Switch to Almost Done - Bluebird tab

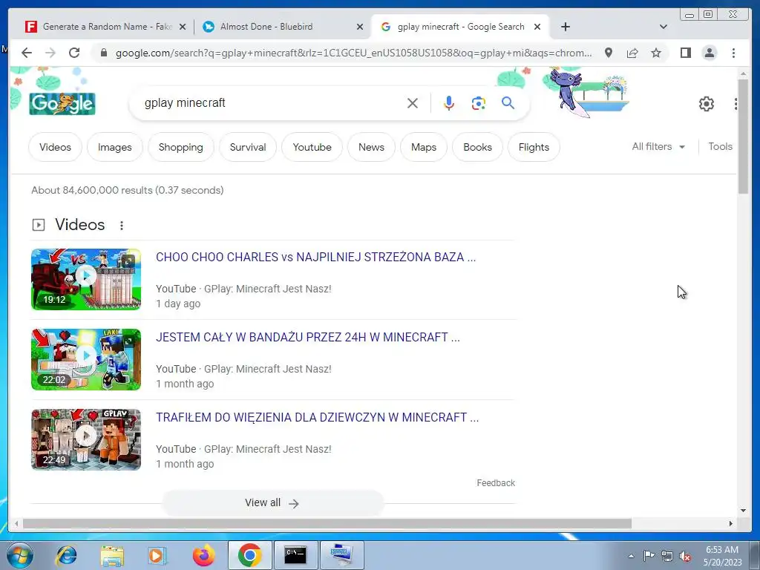283,27
